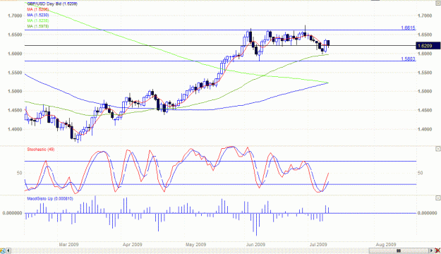Screen dimensions: 441x254
Task: Click the 1.4000 value on left price axis
Action: [x=15, y=129]
